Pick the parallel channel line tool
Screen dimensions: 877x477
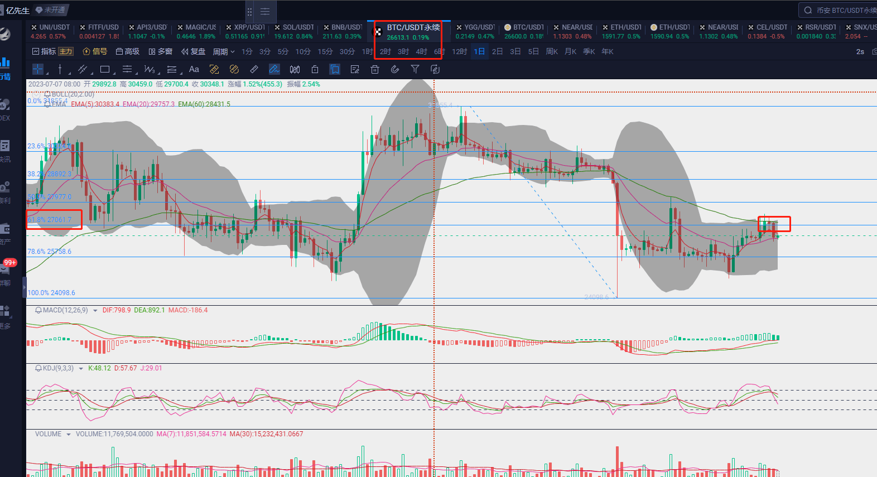point(83,69)
